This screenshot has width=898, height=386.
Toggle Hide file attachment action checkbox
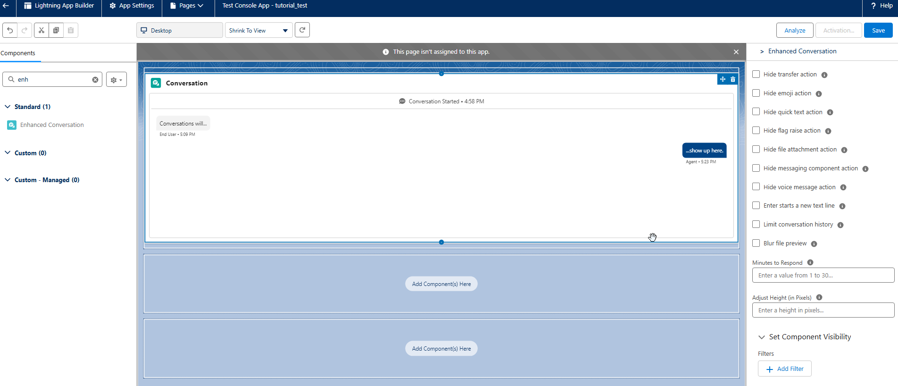tap(756, 149)
